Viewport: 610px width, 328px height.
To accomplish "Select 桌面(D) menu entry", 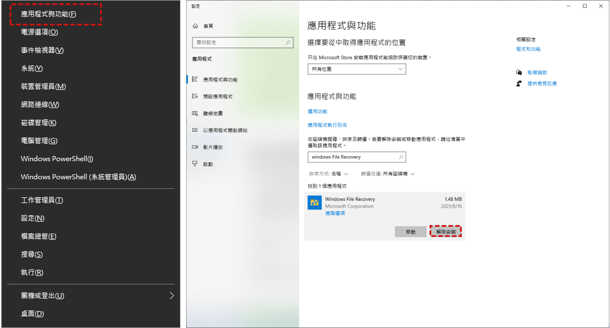I will click(32, 314).
